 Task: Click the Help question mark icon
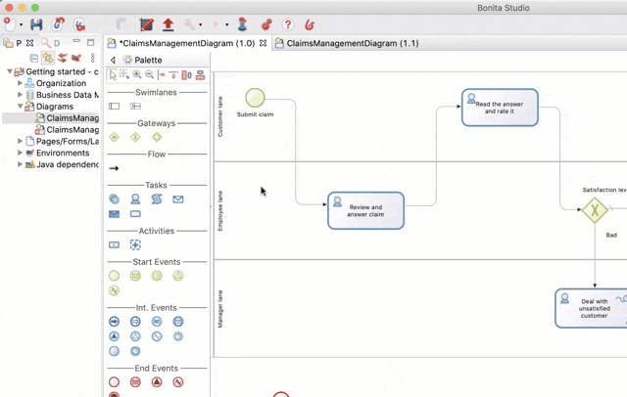click(287, 24)
